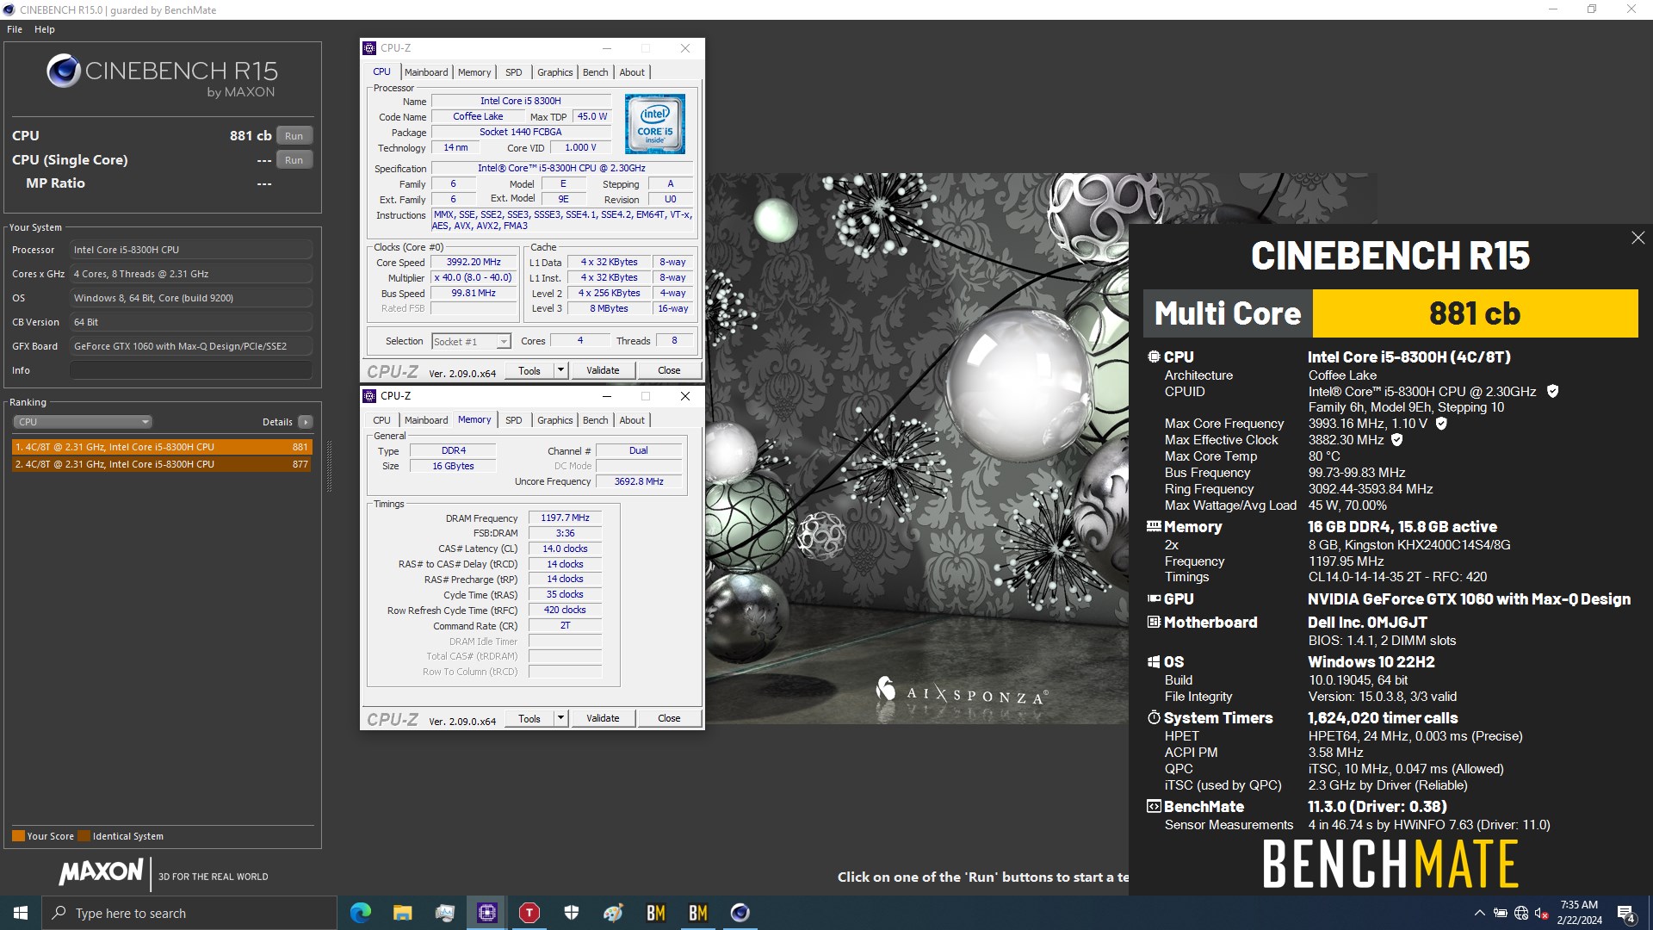Click the 881 cb Multi Core score banner
The image size is (1653, 930).
coord(1475,313)
